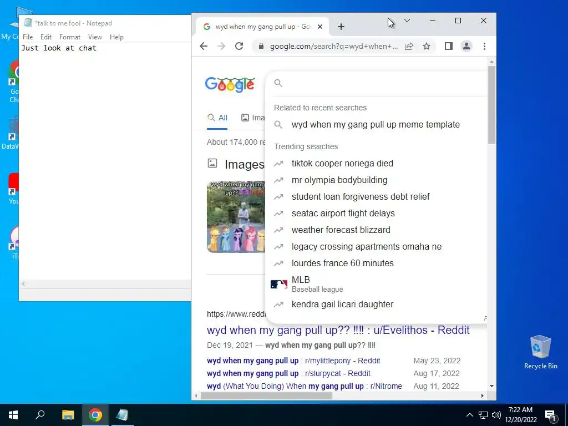Switch to the All results tab
The height and width of the screenshot is (426, 568).
(217, 118)
